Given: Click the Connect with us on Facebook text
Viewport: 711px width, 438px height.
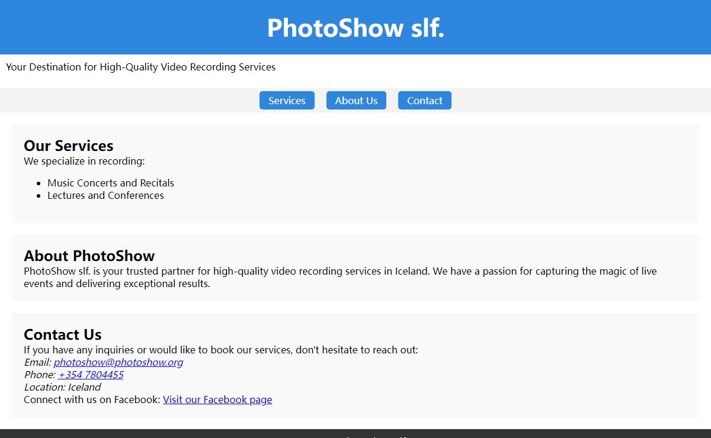Looking at the screenshot, I should coord(92,400).
